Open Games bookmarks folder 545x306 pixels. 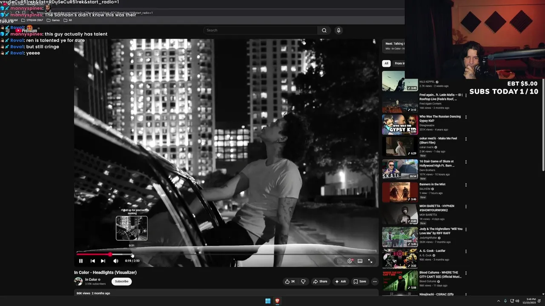pos(53,20)
